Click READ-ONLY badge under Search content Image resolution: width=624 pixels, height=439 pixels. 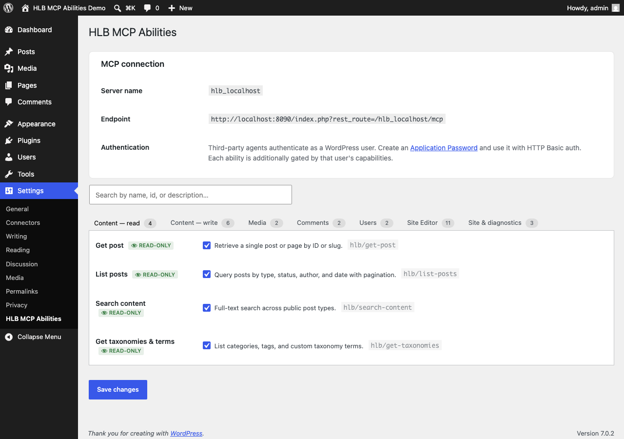[x=121, y=313]
